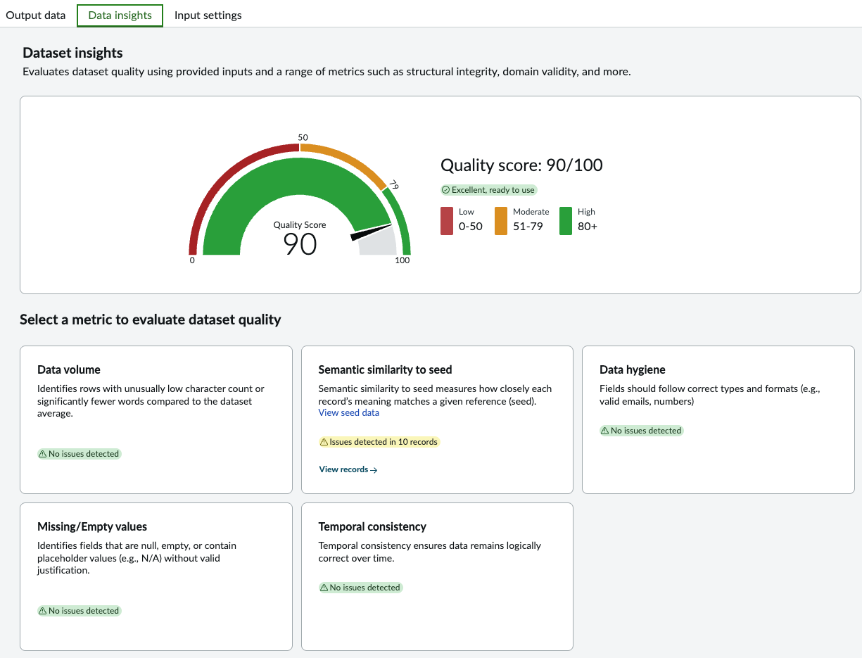Click the View seed data link

click(x=349, y=413)
